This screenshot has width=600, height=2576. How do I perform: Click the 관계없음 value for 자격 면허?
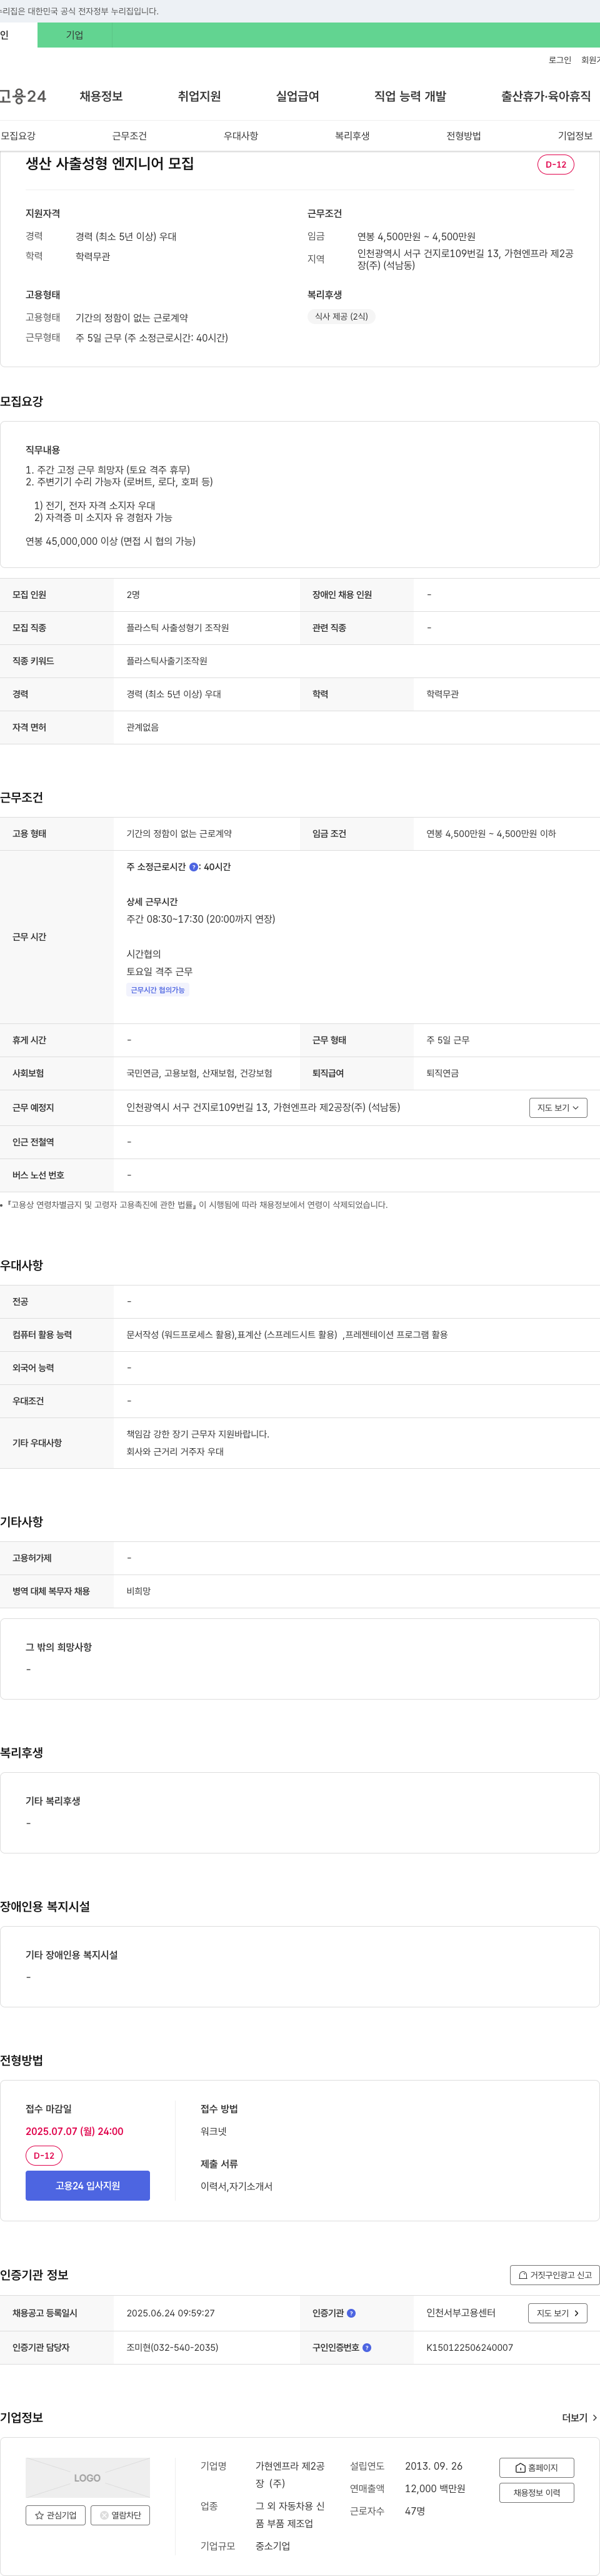pos(142,727)
